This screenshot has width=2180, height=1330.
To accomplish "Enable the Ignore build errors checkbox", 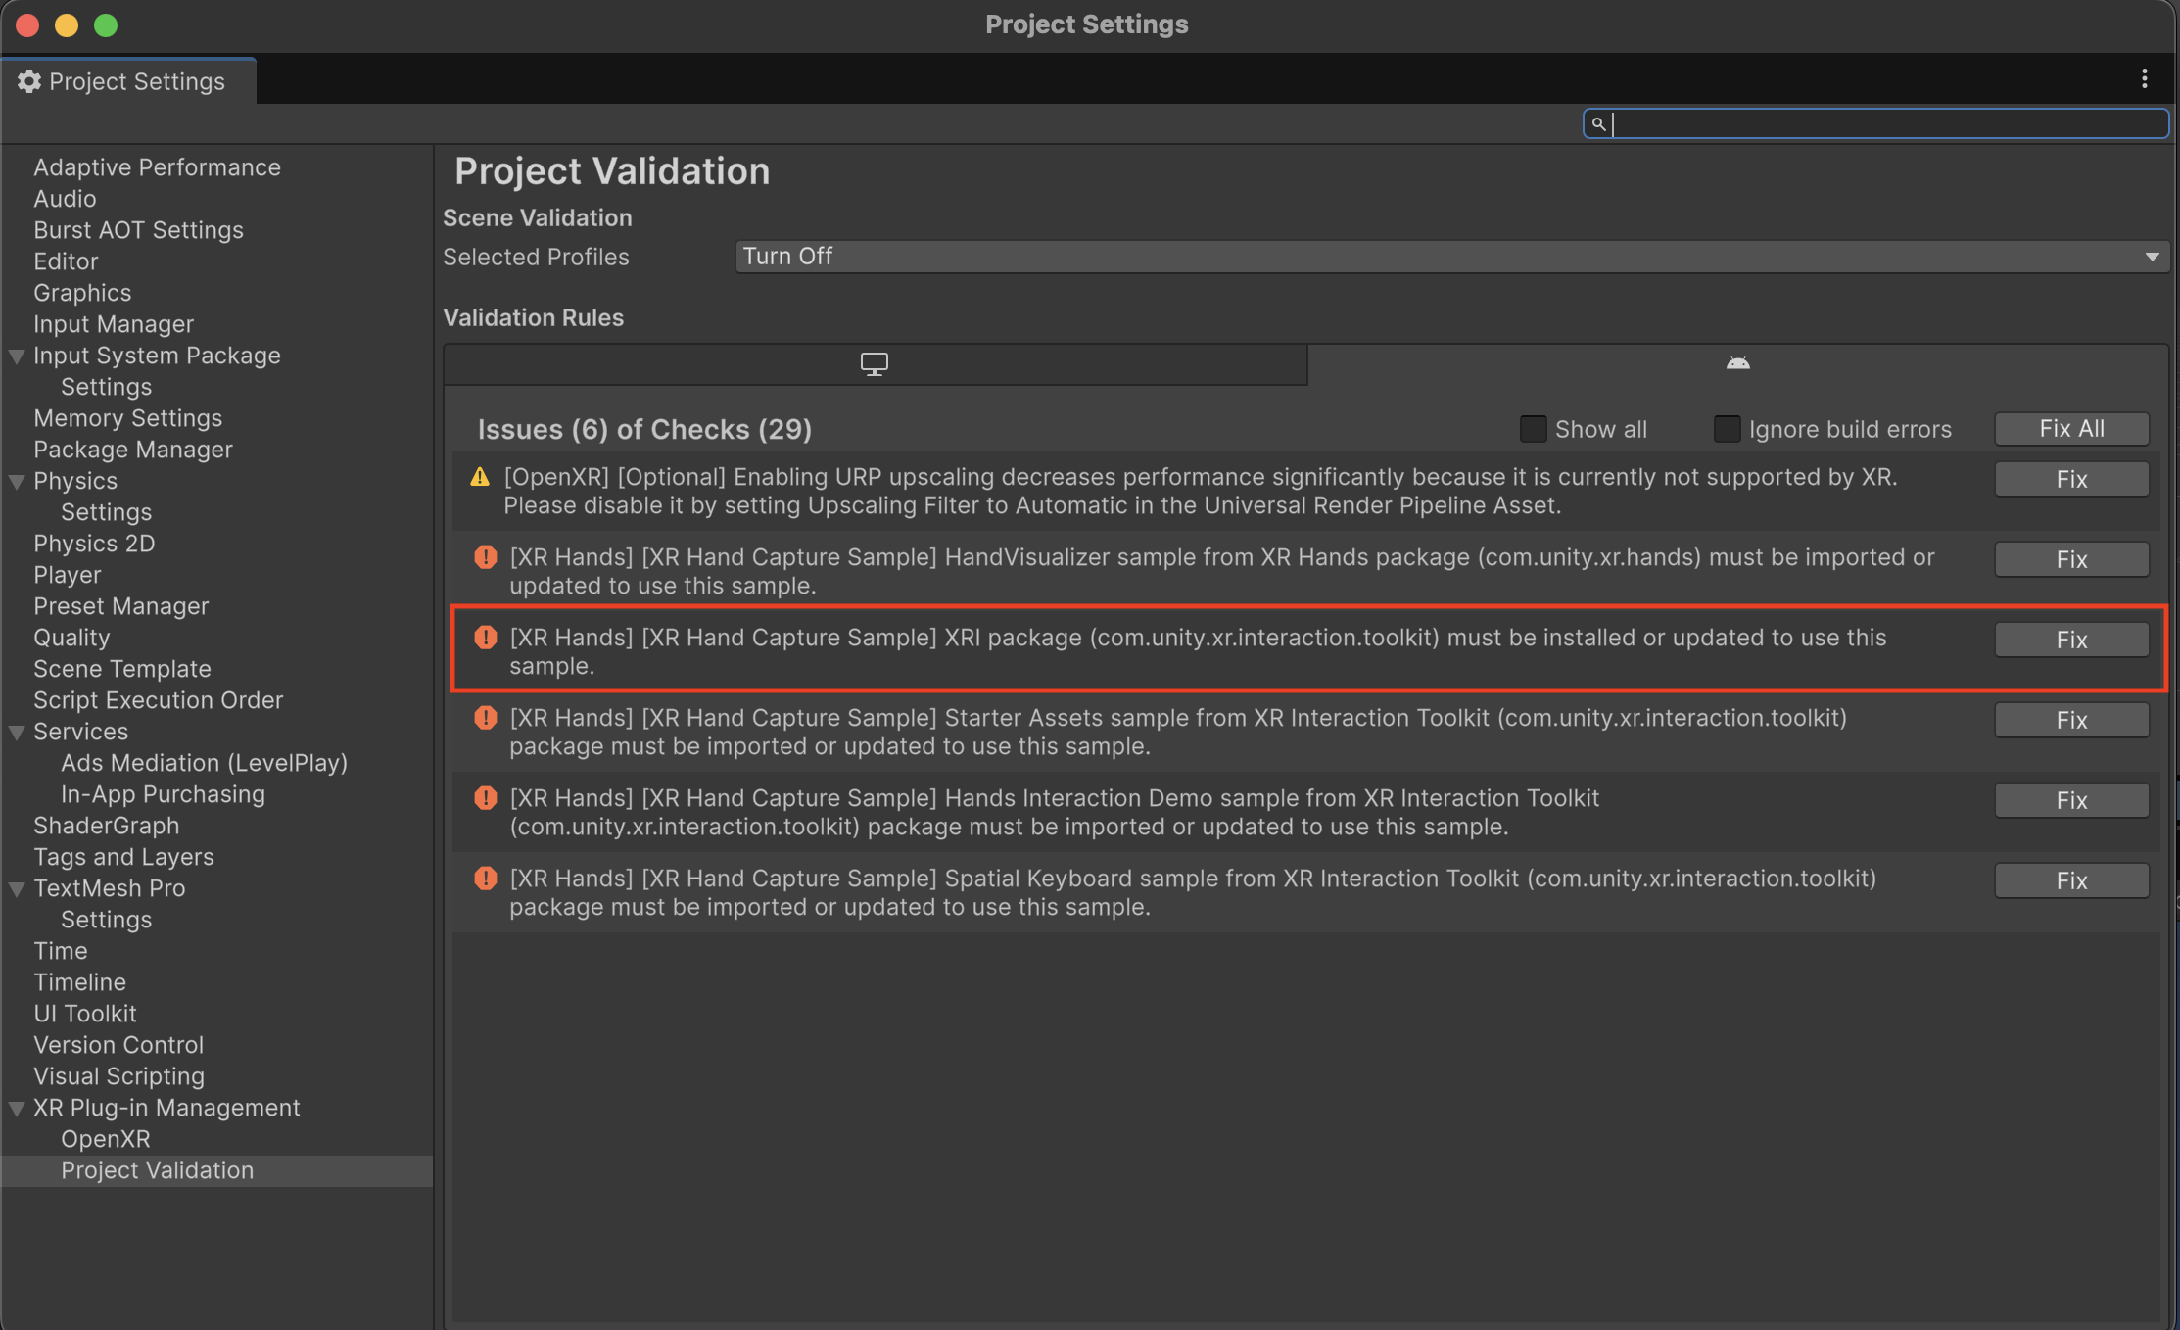I will click(1727, 428).
